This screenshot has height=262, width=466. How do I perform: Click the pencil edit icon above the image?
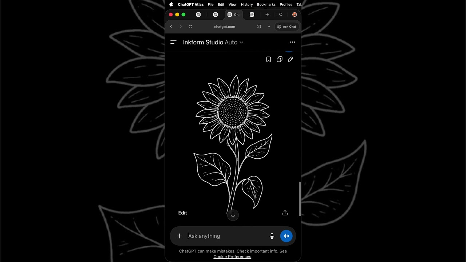[x=291, y=59]
